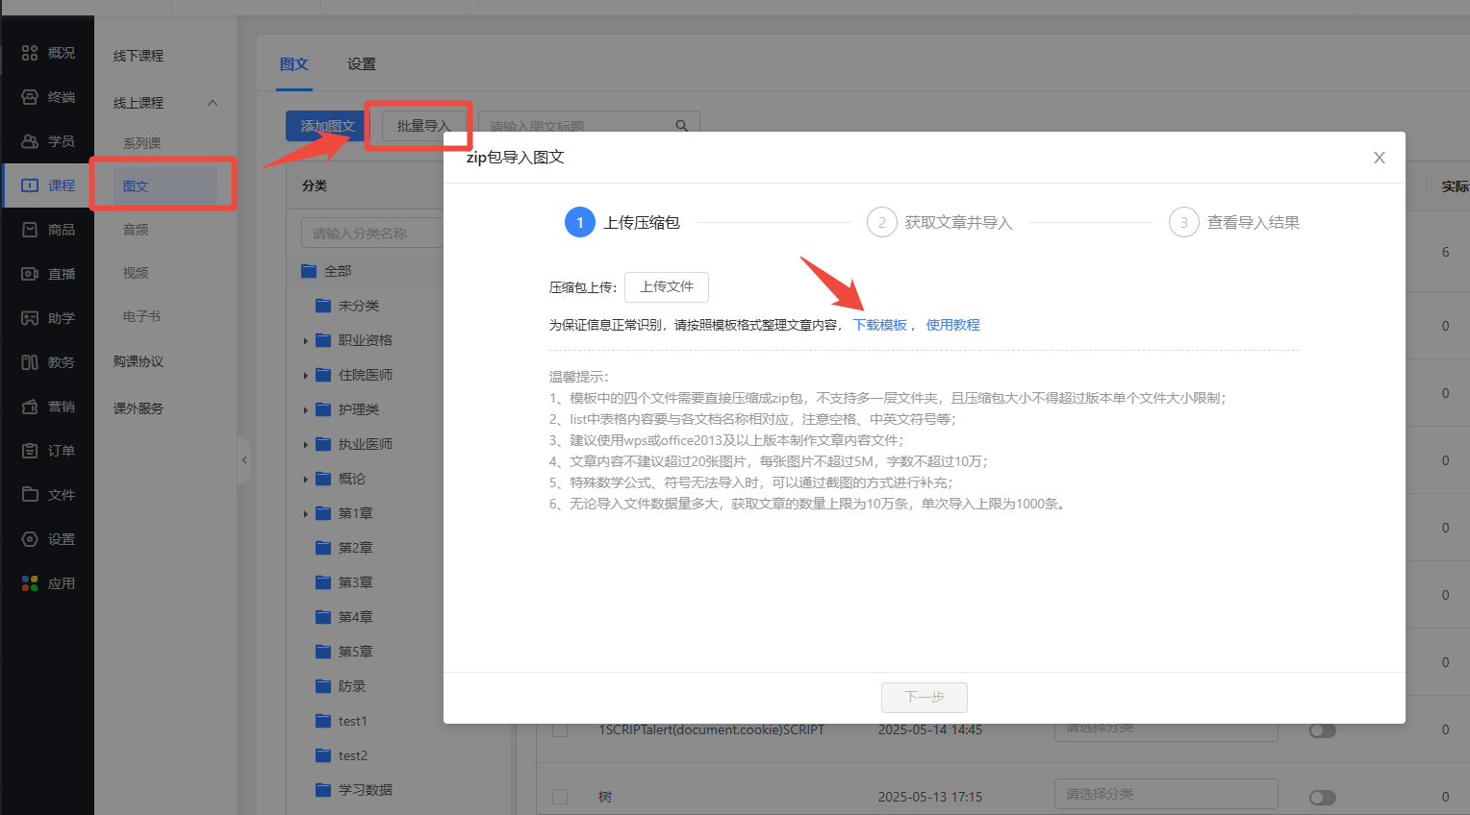Screen dimensions: 1470x815
Task: Toggle the switch in the 树 row
Action: (x=1322, y=798)
